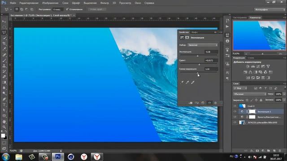The width and height of the screenshot is (287, 161).
Task: Add an Invert adjustment from Коррекция panel
Action: 248,78
